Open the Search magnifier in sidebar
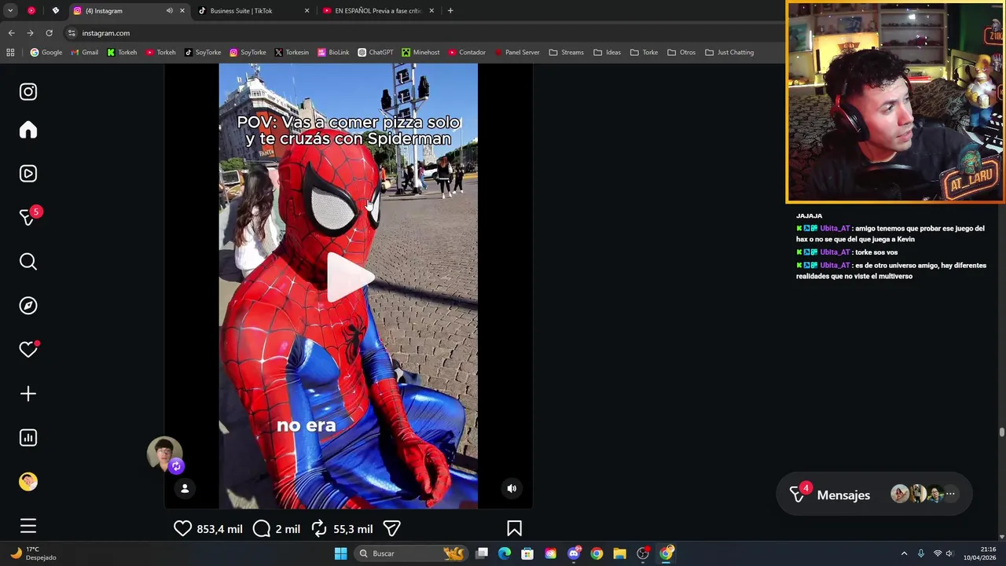Screen dimensions: 1006x566 tap(28, 262)
